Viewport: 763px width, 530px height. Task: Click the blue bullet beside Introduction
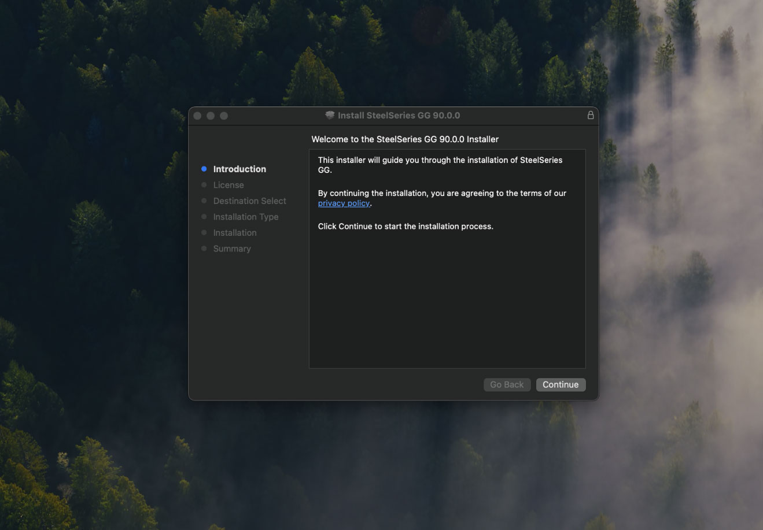click(204, 169)
